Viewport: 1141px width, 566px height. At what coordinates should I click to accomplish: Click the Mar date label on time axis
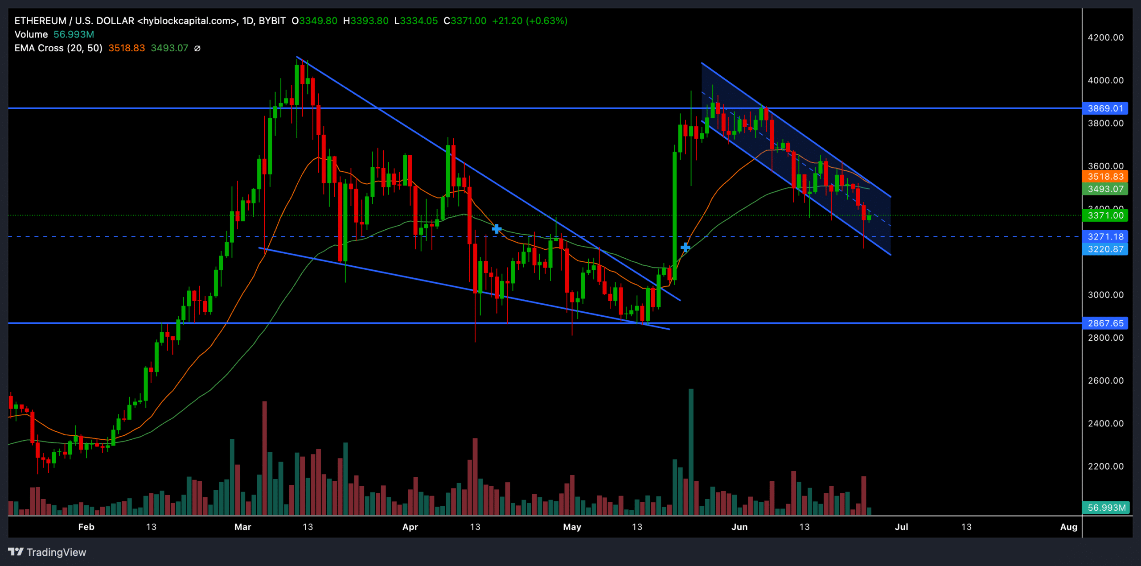(x=243, y=527)
